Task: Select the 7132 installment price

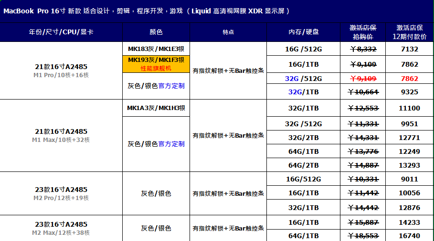Action: tap(410, 49)
